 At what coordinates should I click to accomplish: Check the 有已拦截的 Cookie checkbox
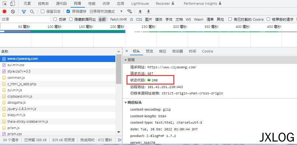click(x=230, y=19)
